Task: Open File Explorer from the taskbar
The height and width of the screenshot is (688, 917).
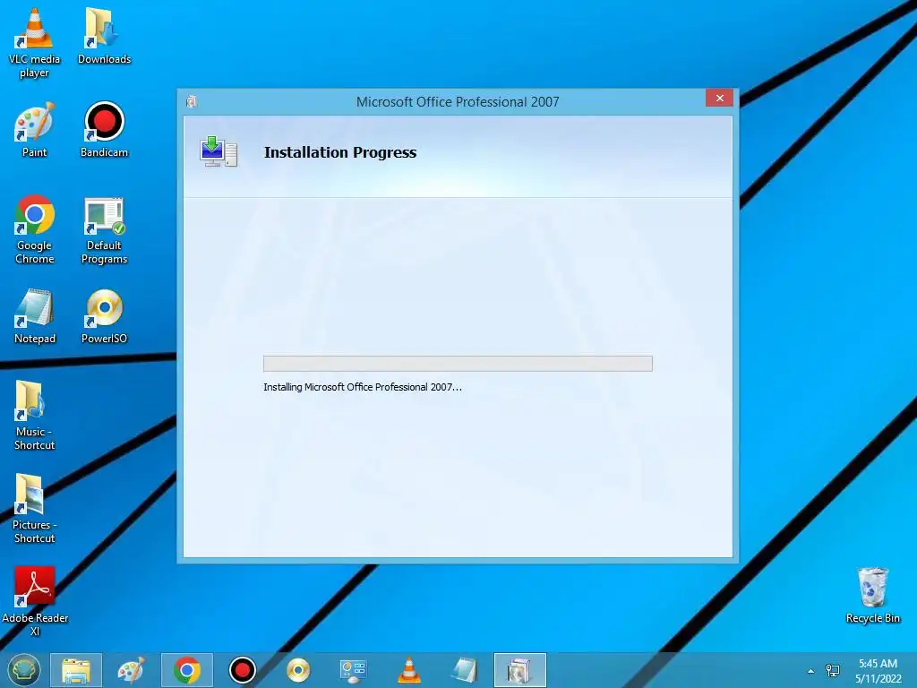Action: [x=76, y=670]
